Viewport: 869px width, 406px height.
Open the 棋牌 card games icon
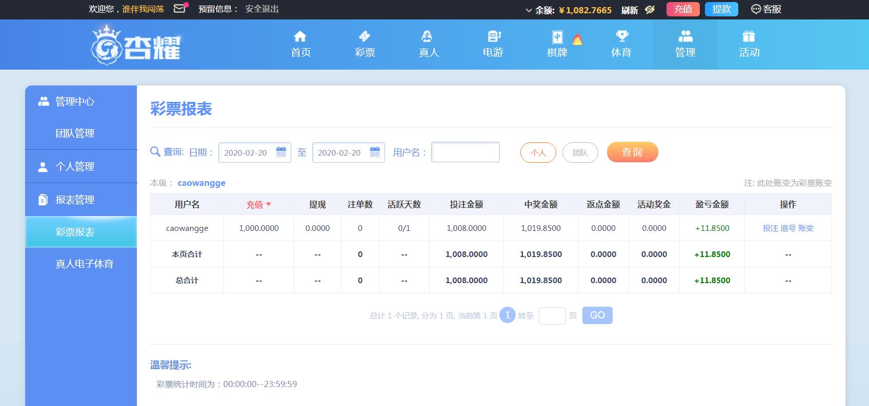[x=557, y=37]
